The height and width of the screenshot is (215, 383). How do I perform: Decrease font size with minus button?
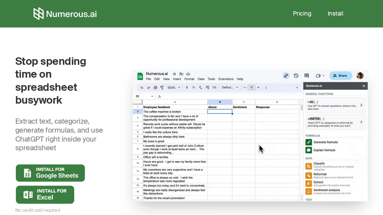(244, 87)
